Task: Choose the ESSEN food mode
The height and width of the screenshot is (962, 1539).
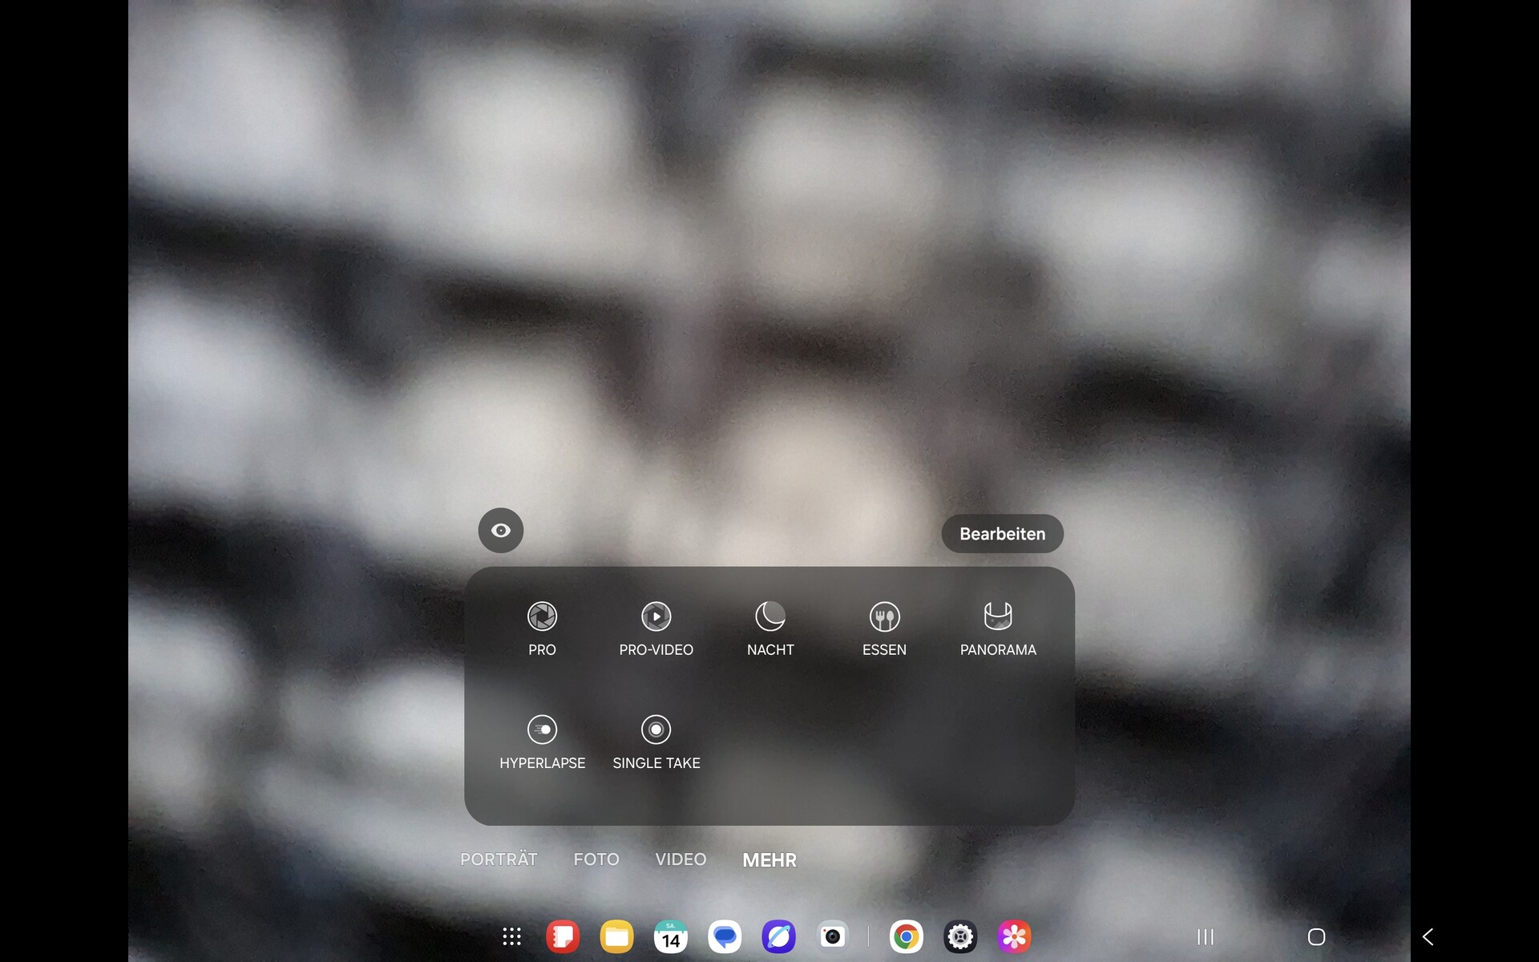Action: click(x=884, y=629)
